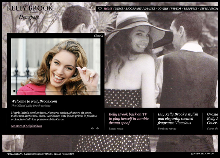Pause the welcome video
Screen dimensions: 220x158
14,91
